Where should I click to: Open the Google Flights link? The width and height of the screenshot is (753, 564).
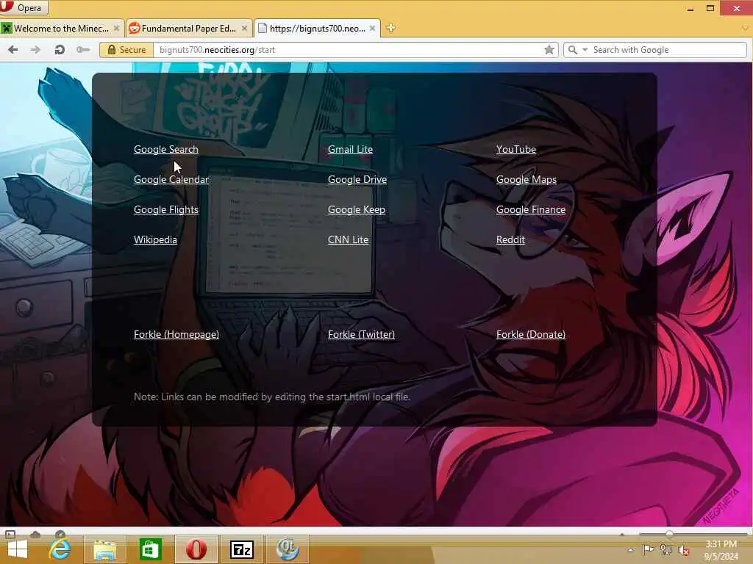(166, 209)
